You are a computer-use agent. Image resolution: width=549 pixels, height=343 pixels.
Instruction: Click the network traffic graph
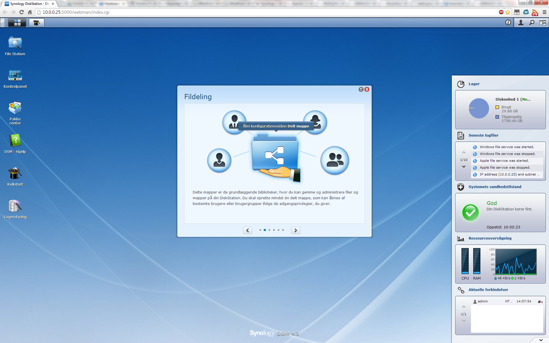click(516, 262)
